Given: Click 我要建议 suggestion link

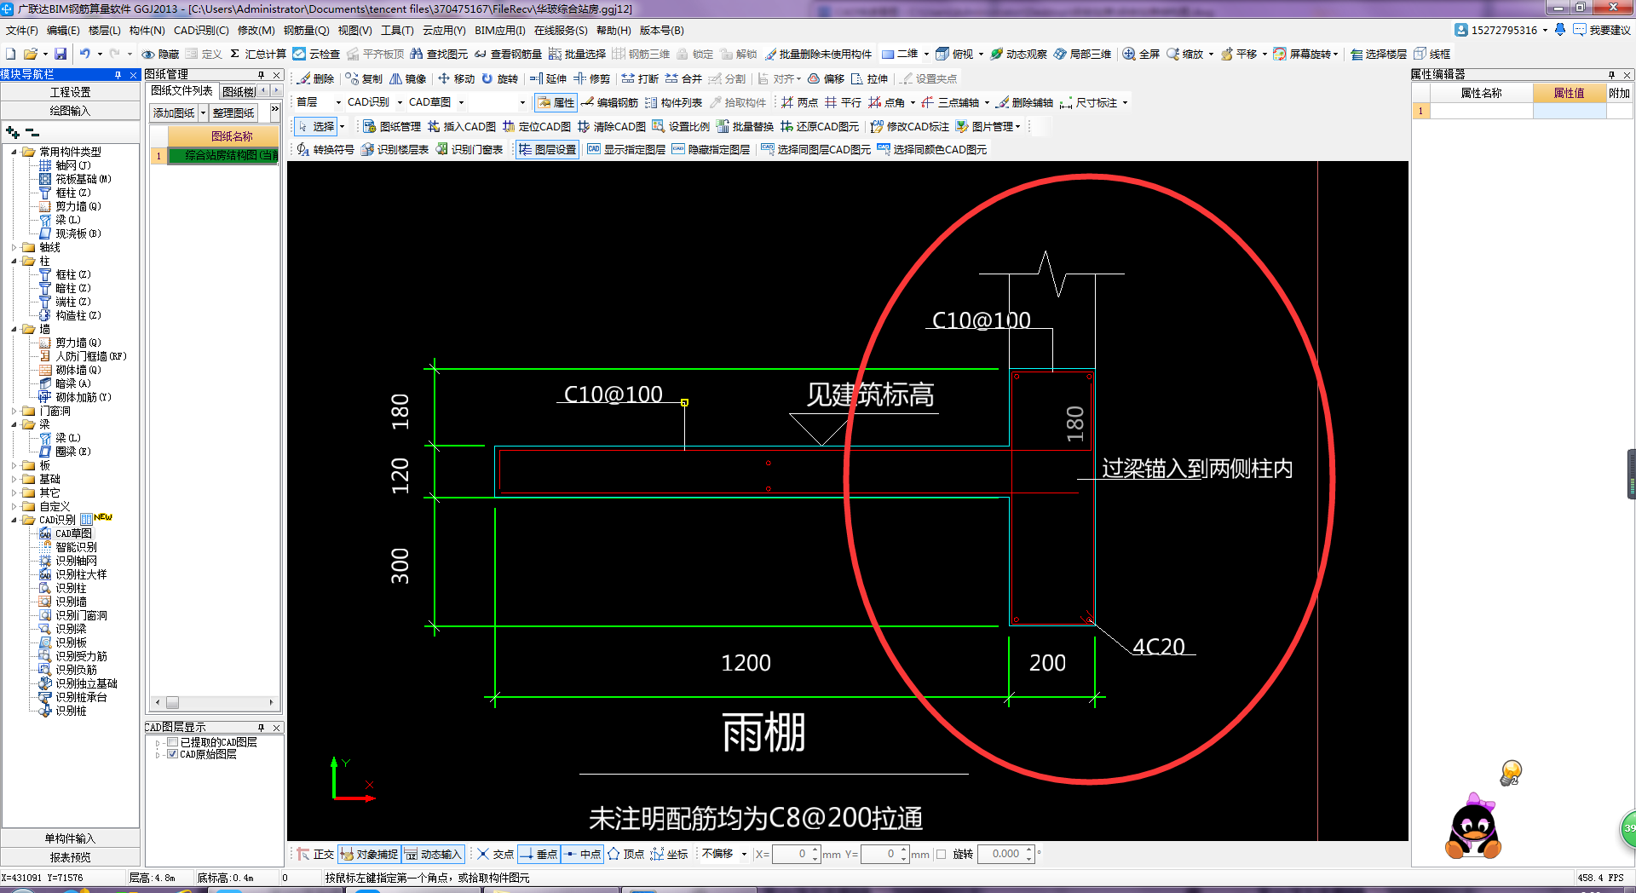Looking at the screenshot, I should 1602,30.
